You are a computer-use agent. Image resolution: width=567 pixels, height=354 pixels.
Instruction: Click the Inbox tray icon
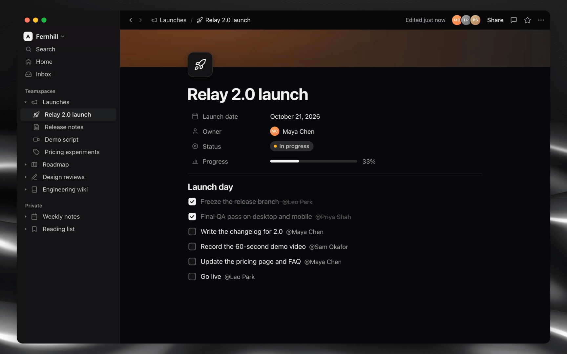coord(29,74)
